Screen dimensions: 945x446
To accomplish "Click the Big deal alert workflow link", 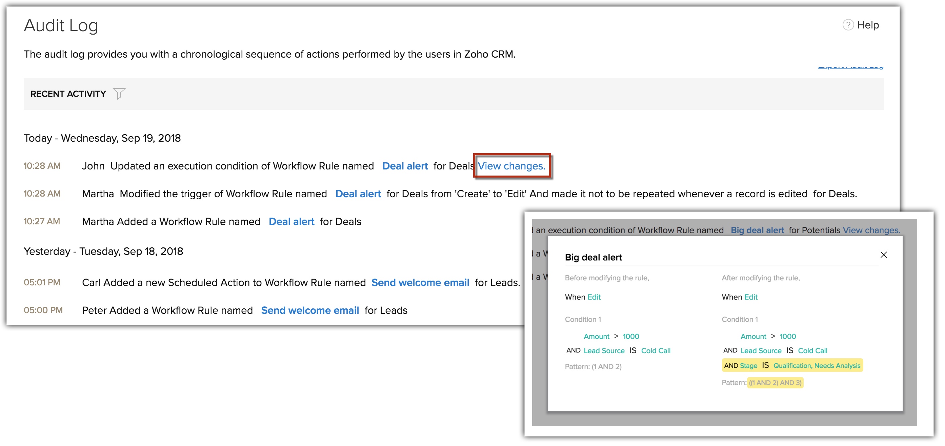I will pyautogui.click(x=757, y=230).
